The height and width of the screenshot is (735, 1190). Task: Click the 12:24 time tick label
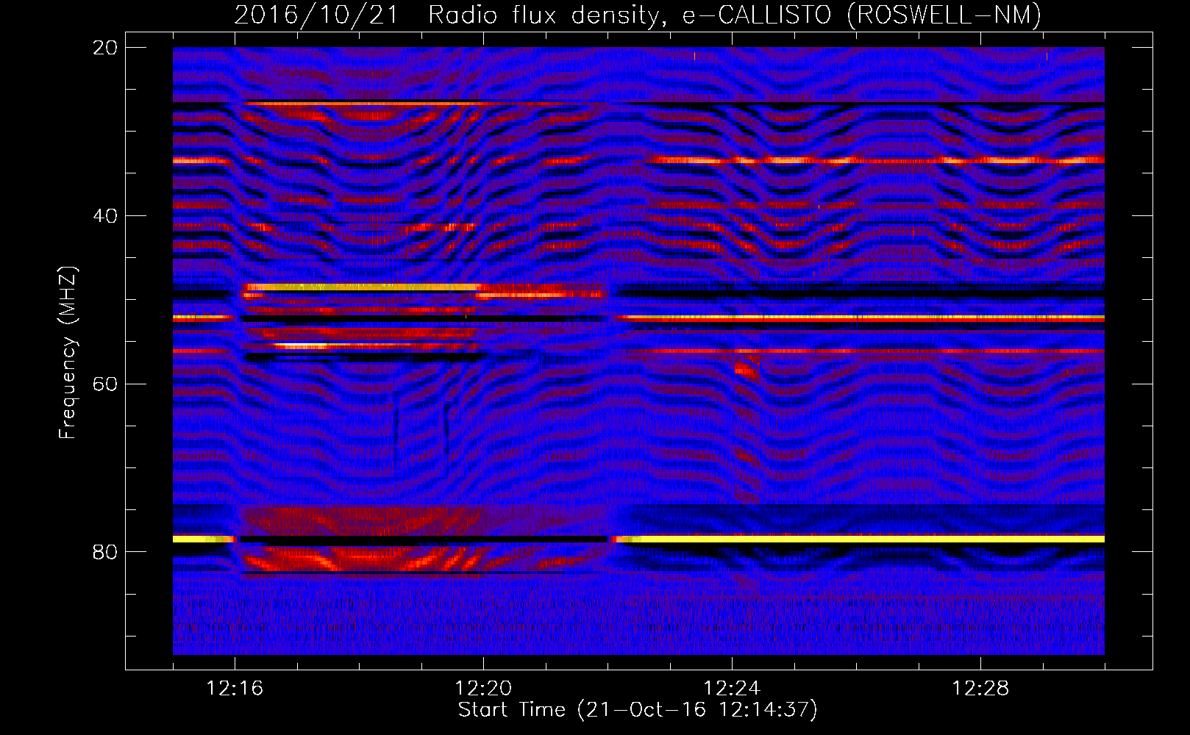click(x=732, y=689)
